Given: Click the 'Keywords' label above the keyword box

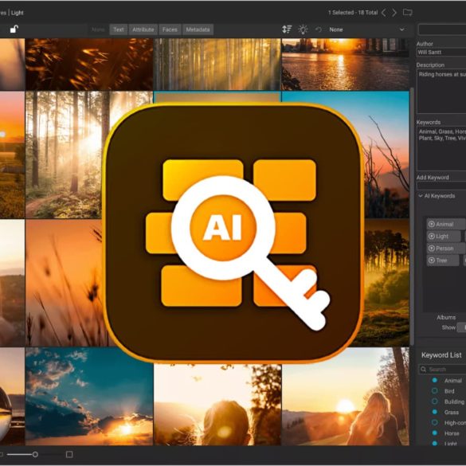Looking at the screenshot, I should 429,122.
